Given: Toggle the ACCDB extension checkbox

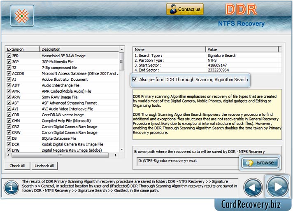Looking at the screenshot, I should (x=9, y=73).
